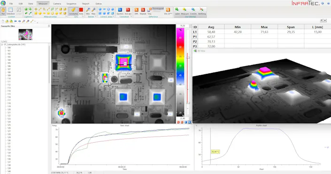Click the application logo button
Image resolution: width=331 pixels, height=174 pixels.
point(3,3)
